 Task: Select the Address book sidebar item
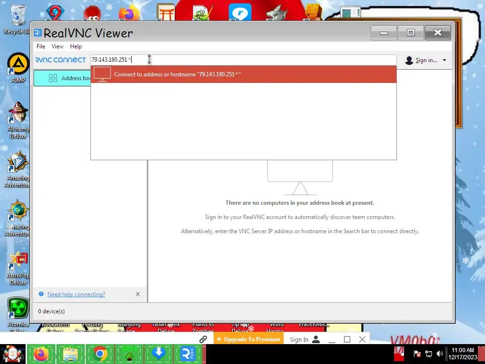click(62, 78)
